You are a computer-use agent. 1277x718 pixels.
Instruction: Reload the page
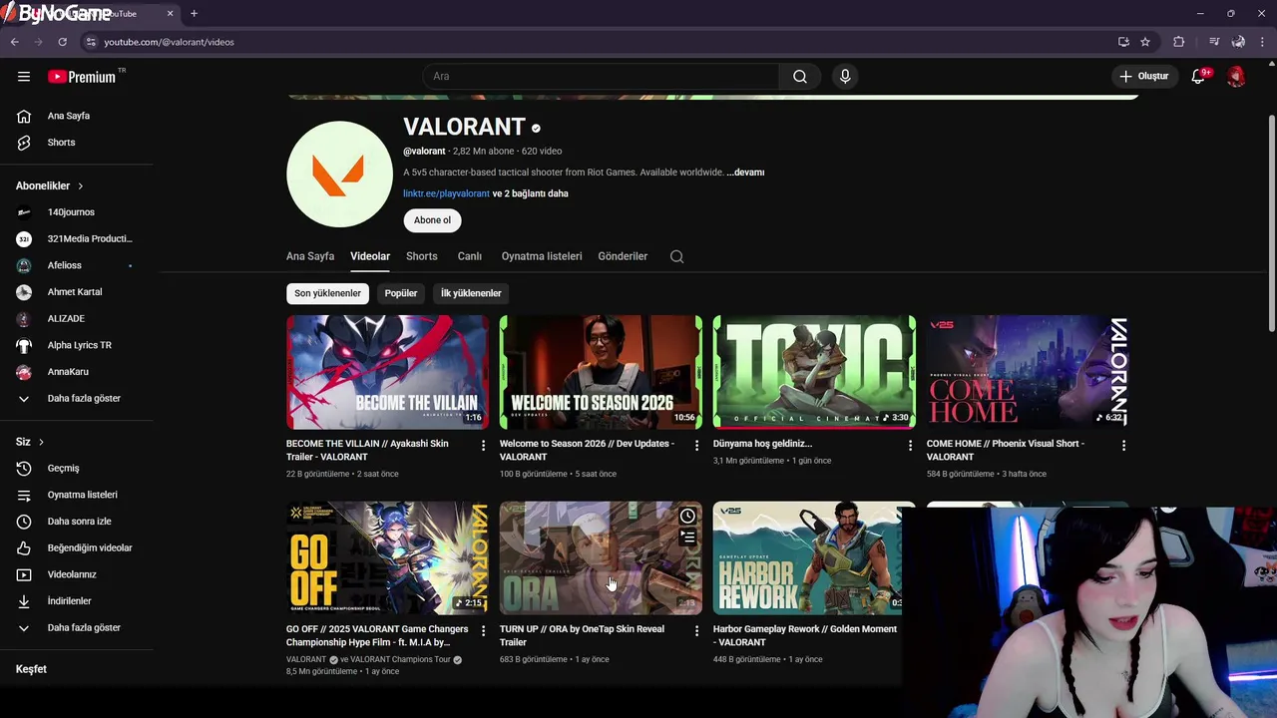[62, 42]
